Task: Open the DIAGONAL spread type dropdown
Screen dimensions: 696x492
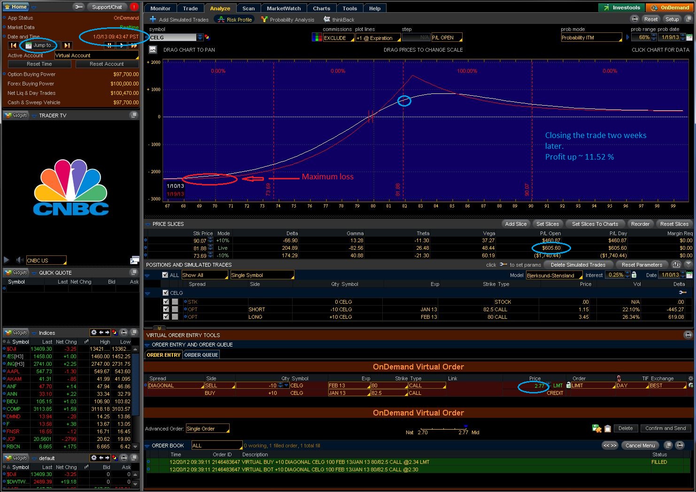Action: pos(176,385)
